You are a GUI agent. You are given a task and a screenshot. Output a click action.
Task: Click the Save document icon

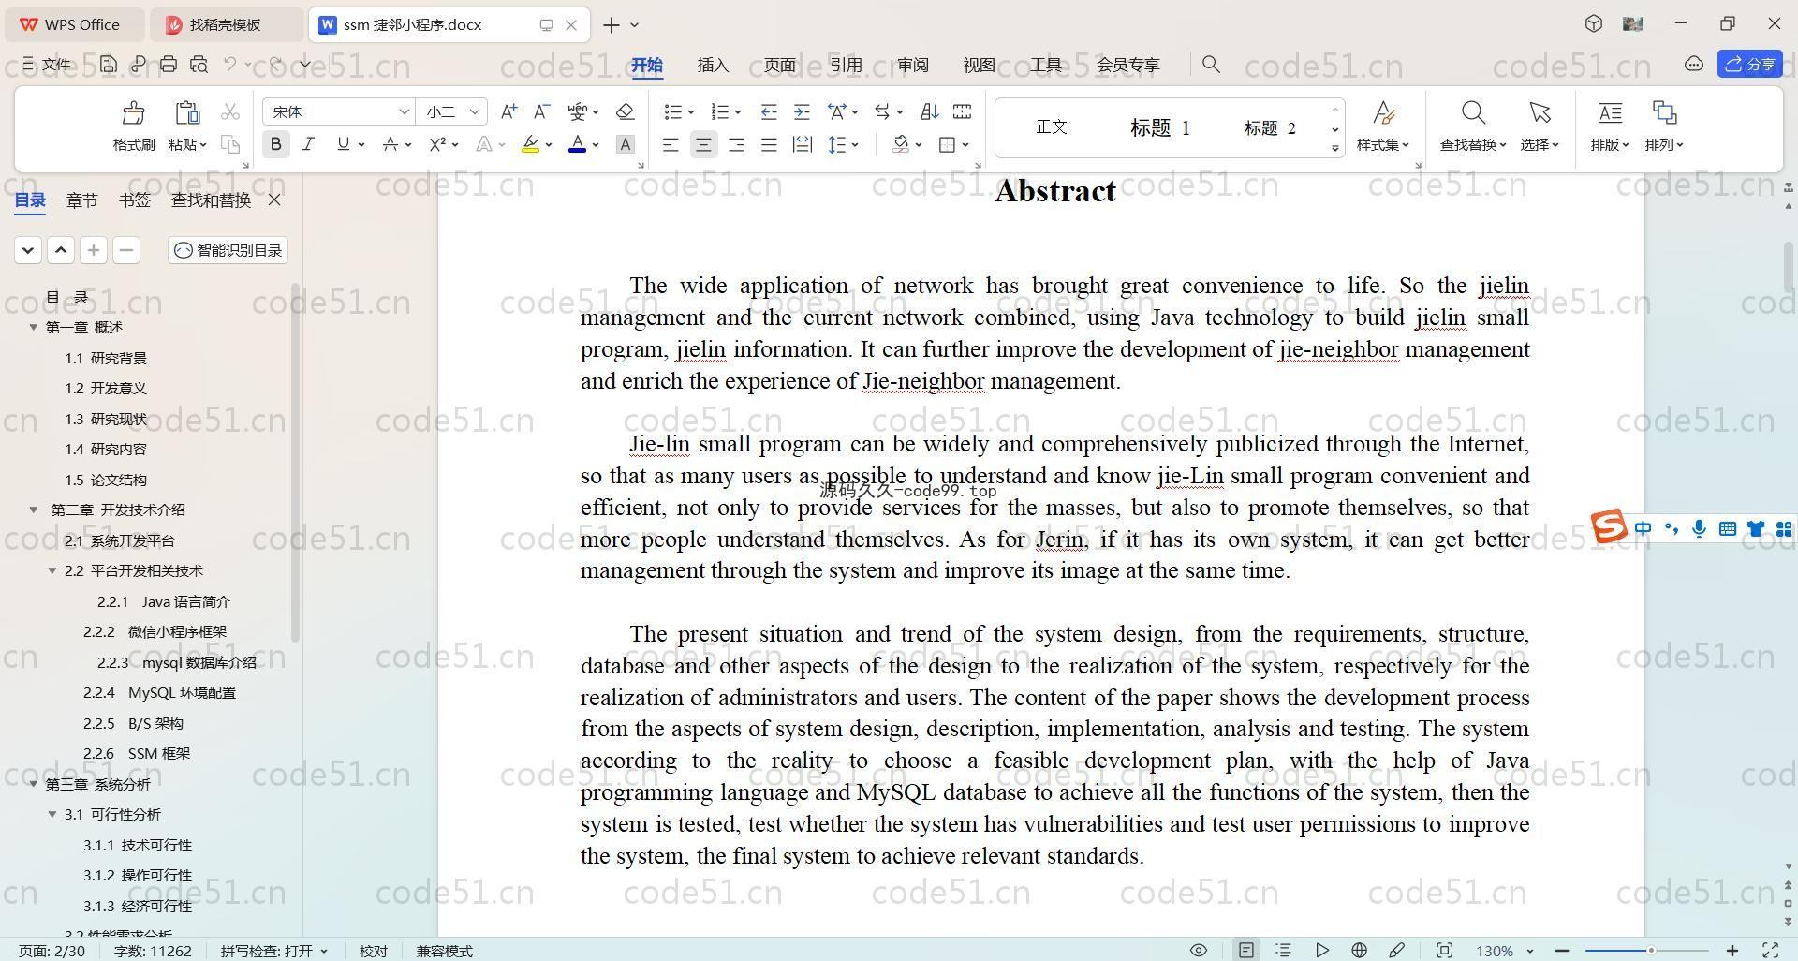coord(109,64)
